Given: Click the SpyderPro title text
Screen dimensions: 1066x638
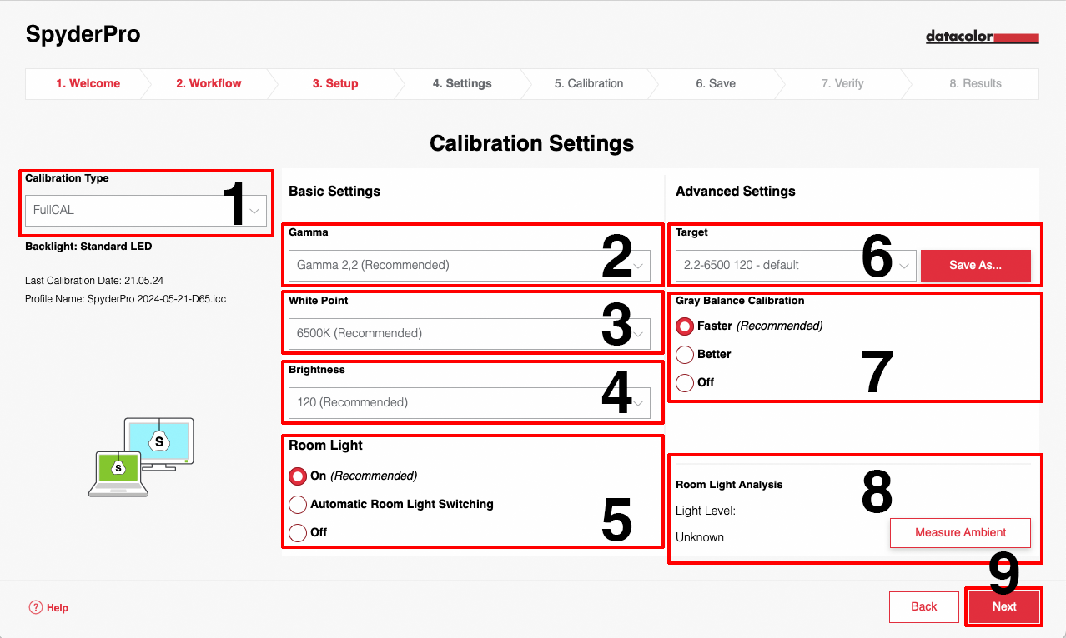Looking at the screenshot, I should 83,34.
